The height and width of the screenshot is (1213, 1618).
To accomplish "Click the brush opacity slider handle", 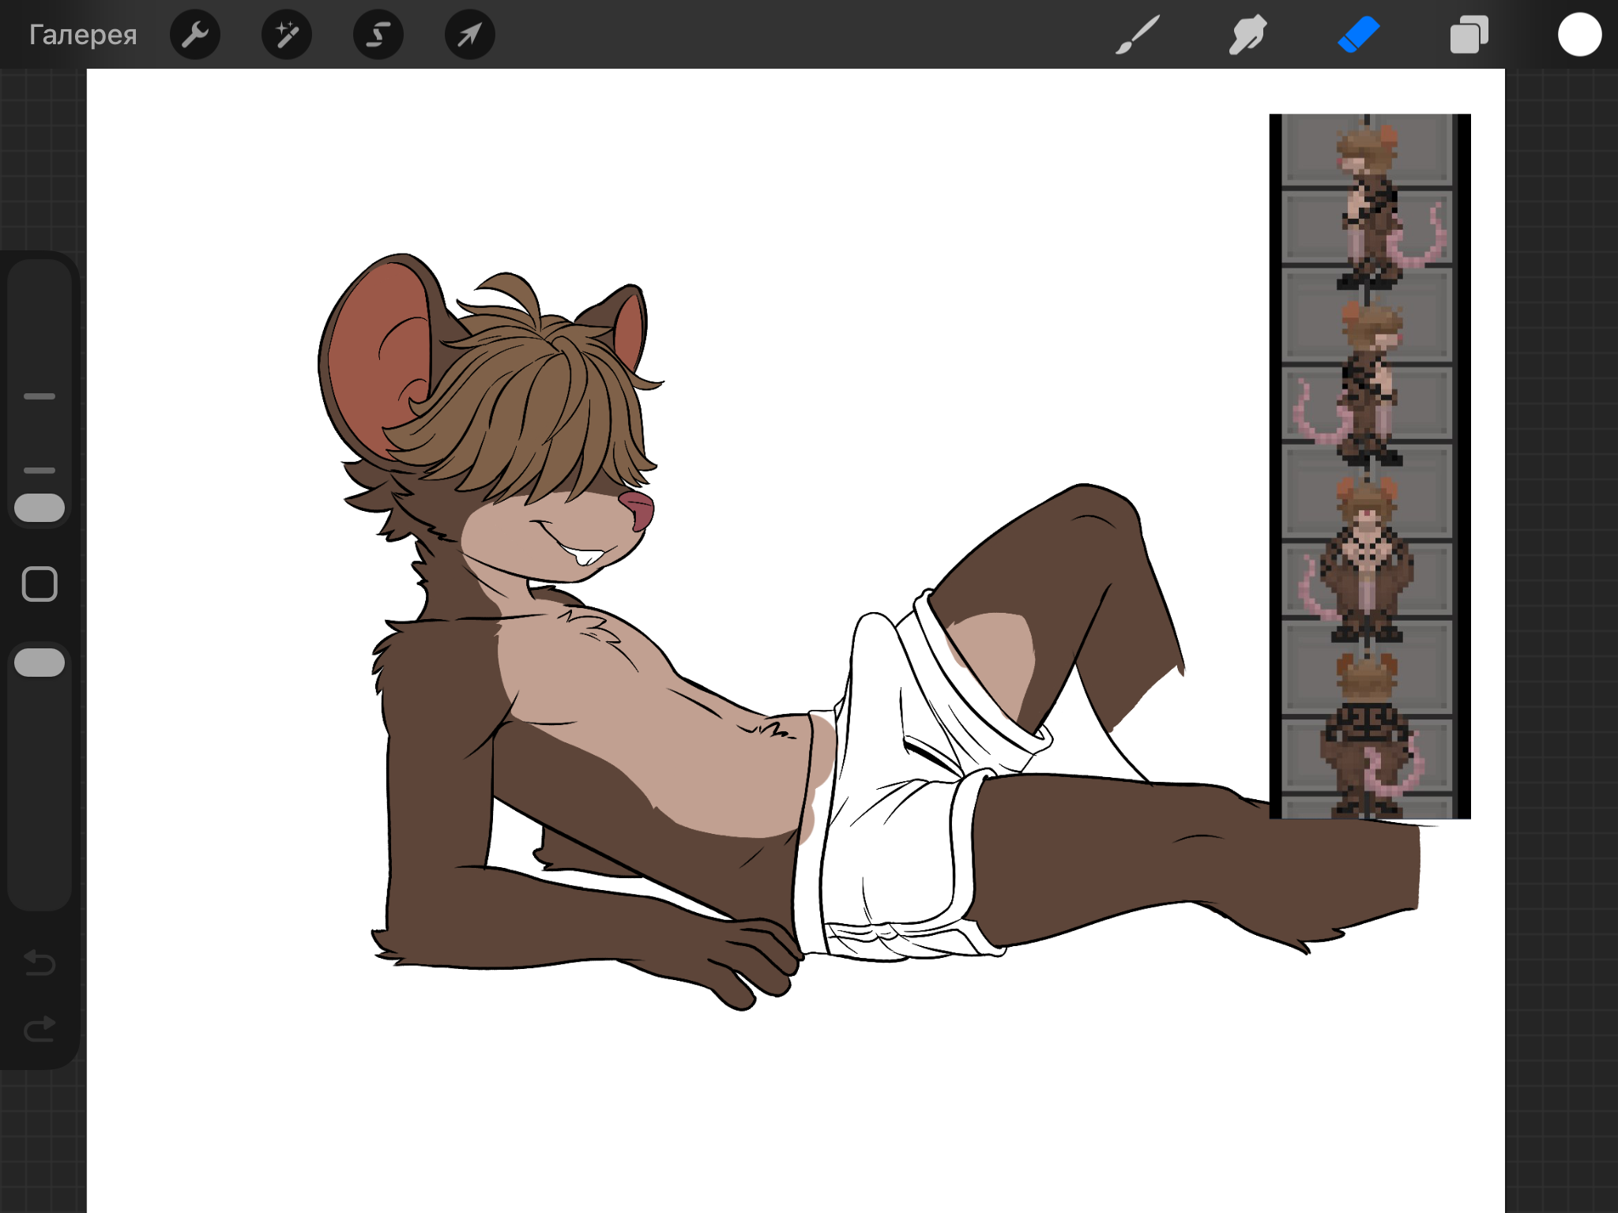I will tap(40, 663).
